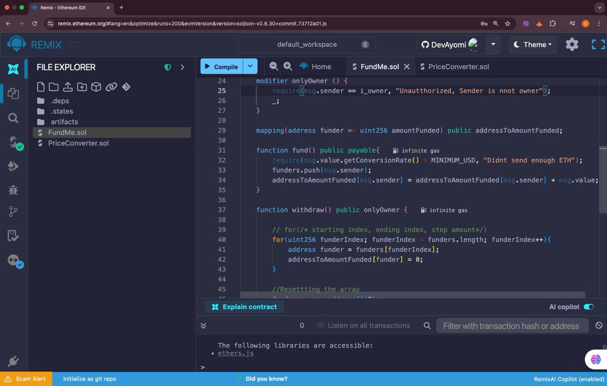Open Search in files from the sidebar
The height and width of the screenshot is (386, 607).
point(14,118)
